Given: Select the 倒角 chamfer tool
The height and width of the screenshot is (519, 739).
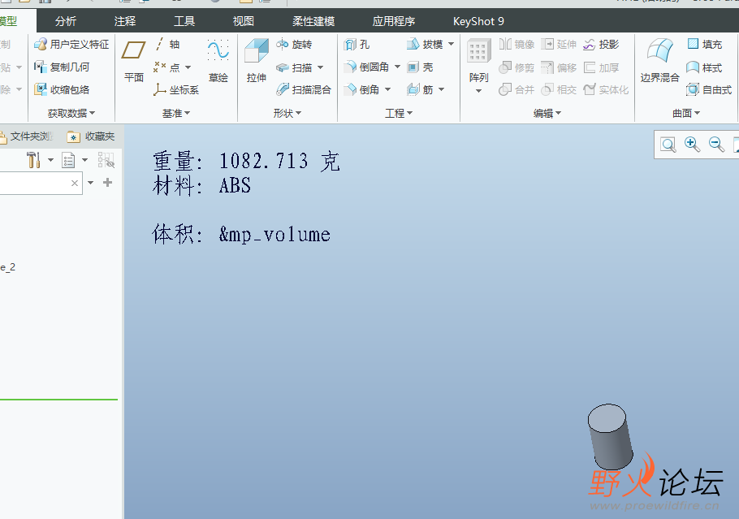Looking at the screenshot, I should coord(362,89).
